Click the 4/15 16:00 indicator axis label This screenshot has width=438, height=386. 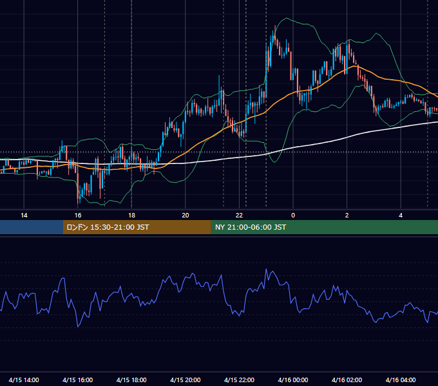point(78,380)
